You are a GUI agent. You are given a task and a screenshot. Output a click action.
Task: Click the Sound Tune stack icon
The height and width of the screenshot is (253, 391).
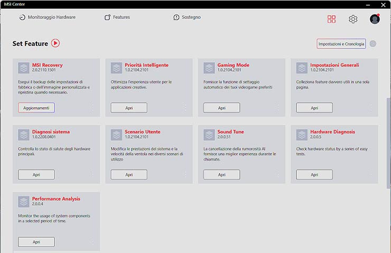point(209,134)
